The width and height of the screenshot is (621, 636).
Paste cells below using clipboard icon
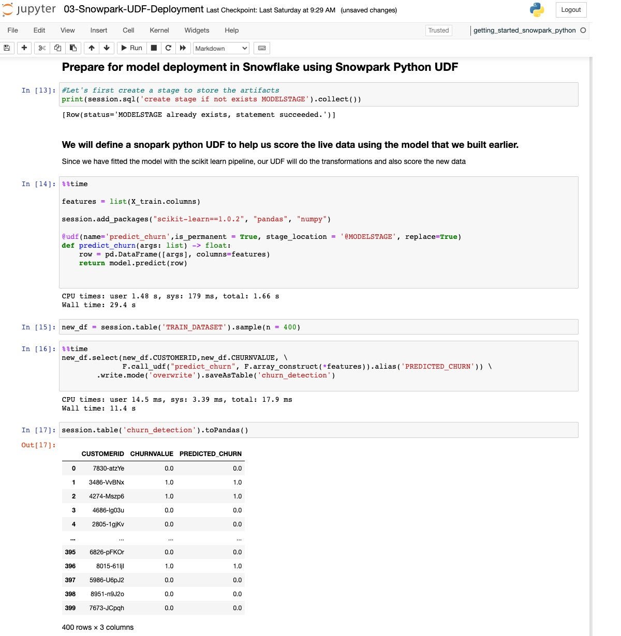(73, 48)
